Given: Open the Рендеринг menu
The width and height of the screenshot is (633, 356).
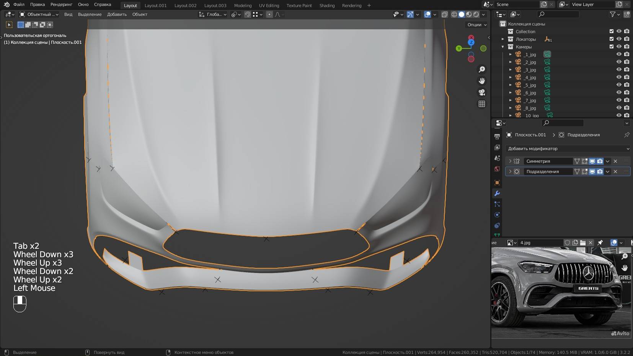Looking at the screenshot, I should (61, 5).
